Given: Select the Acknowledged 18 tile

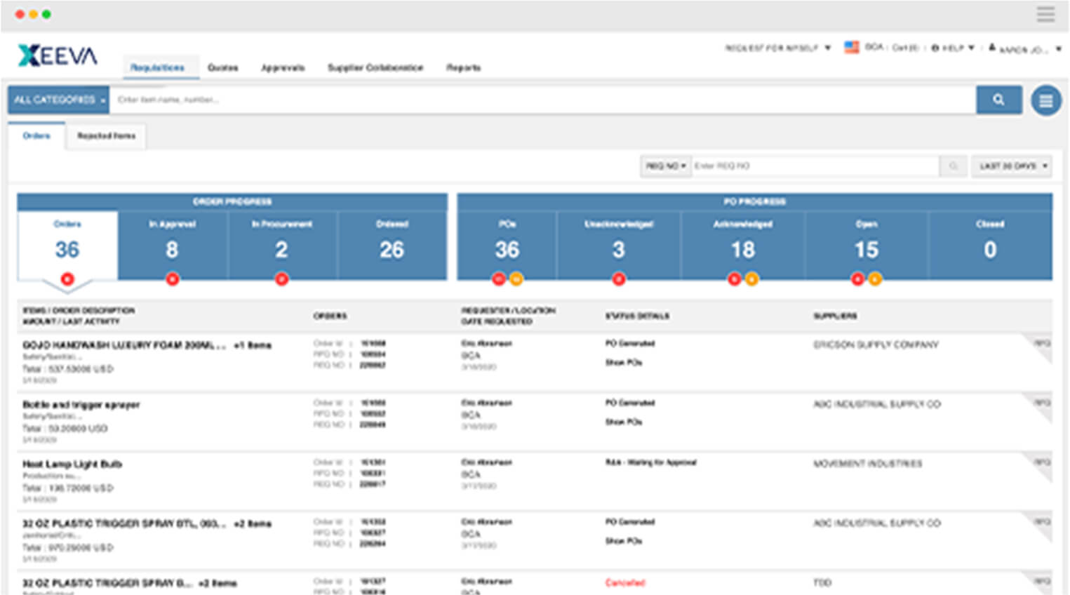Looking at the screenshot, I should [742, 245].
